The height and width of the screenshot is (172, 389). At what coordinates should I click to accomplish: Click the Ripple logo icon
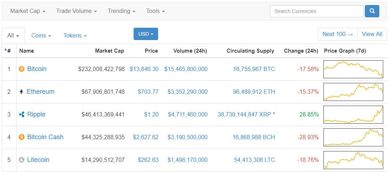(22, 114)
